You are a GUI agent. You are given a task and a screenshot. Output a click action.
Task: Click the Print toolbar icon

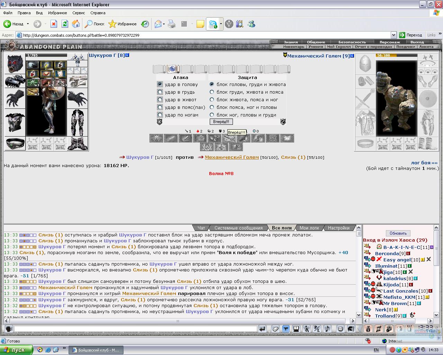172,24
